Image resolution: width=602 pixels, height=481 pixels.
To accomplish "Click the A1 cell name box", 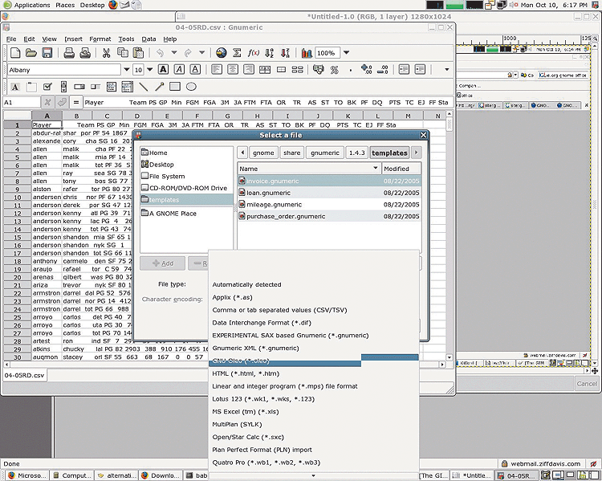I will click(x=22, y=102).
